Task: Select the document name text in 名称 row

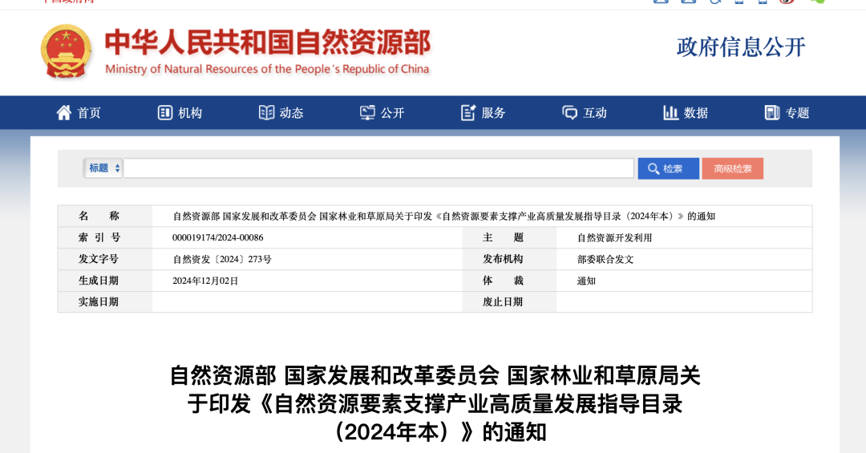Action: 444,216
